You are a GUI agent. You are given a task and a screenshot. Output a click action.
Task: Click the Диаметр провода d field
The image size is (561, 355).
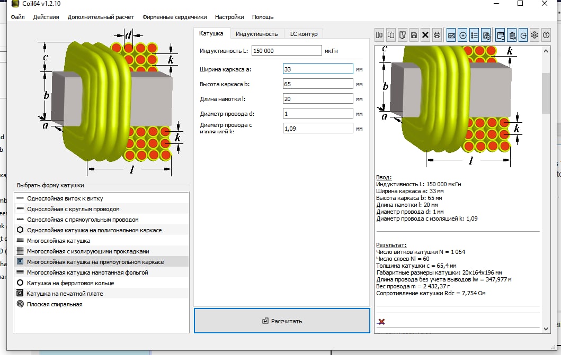[x=318, y=114]
